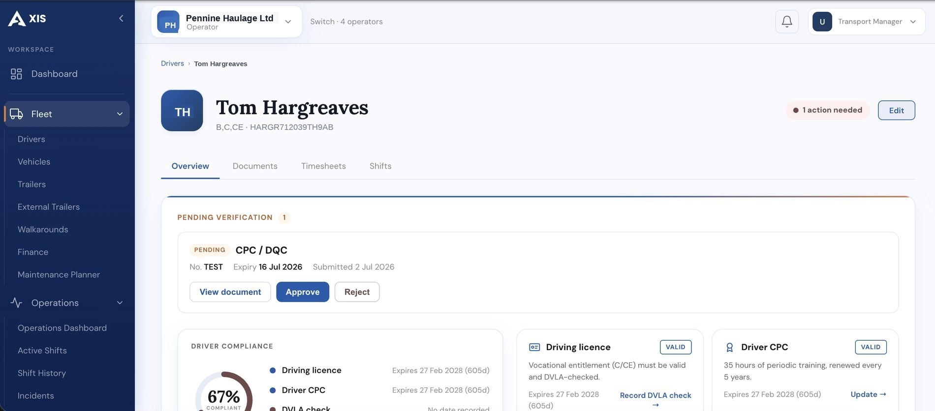Click the PENDING status badge
935x411 pixels.
click(210, 250)
